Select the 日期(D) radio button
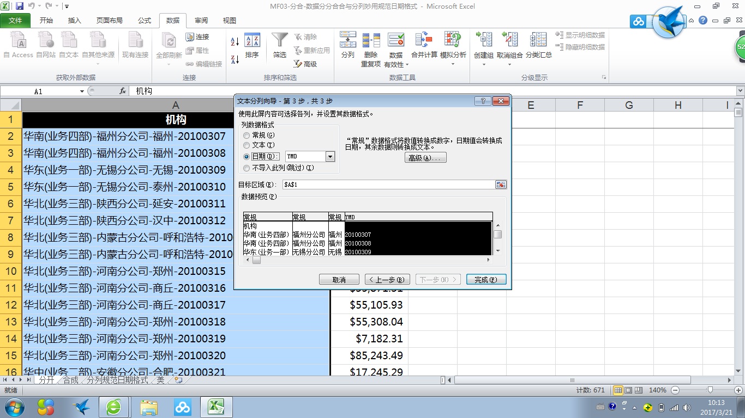This screenshot has height=418, width=745. [x=247, y=156]
